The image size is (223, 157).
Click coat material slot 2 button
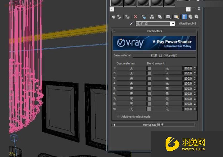131,73
